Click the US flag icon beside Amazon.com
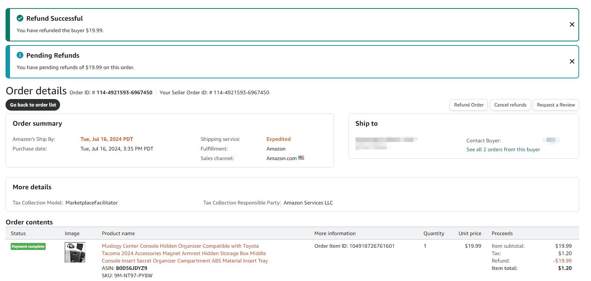 pyautogui.click(x=301, y=158)
